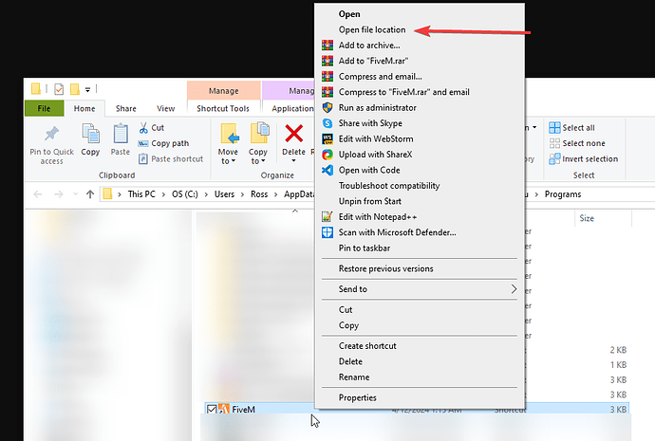
Task: Click the Back navigation arrow
Action: pos(38,194)
